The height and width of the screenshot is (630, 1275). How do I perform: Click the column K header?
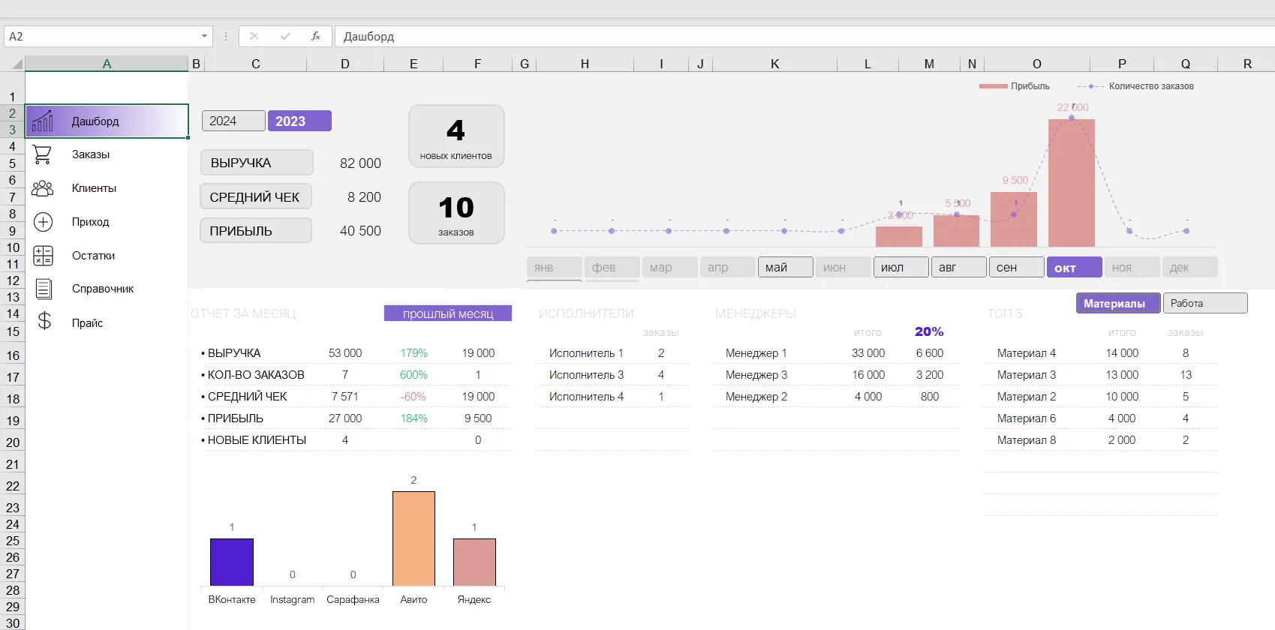775,64
